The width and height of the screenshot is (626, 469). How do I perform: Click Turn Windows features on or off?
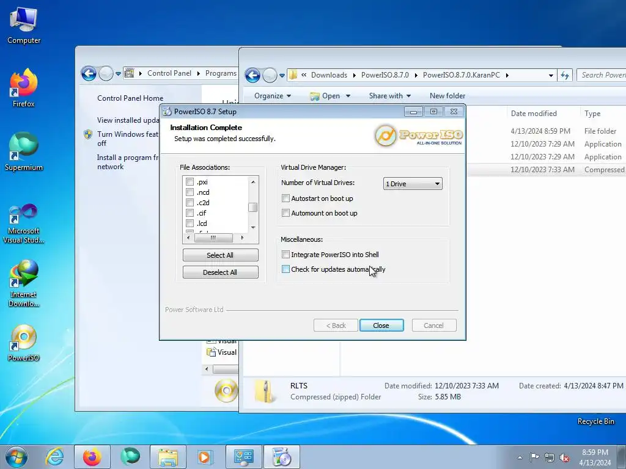[127, 139]
